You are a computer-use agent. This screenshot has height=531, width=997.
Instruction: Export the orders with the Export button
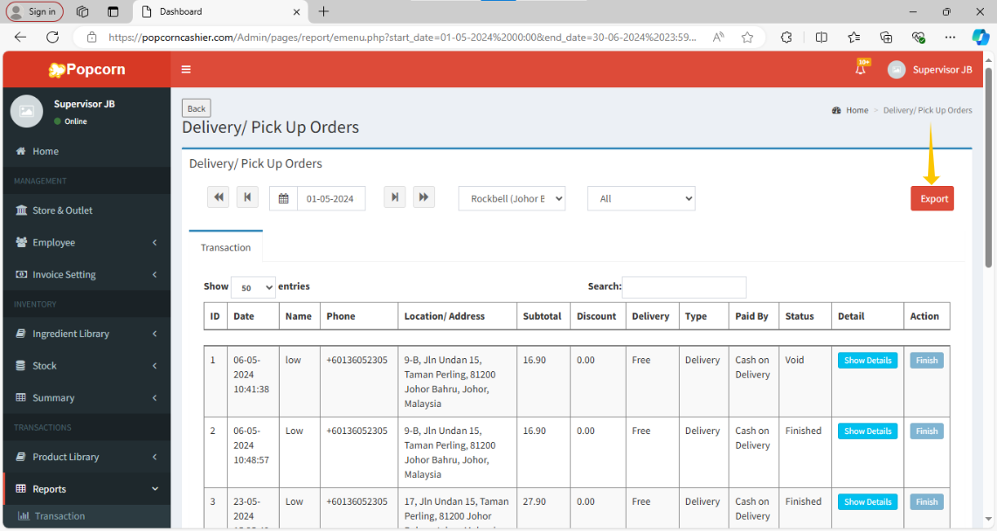tap(932, 199)
